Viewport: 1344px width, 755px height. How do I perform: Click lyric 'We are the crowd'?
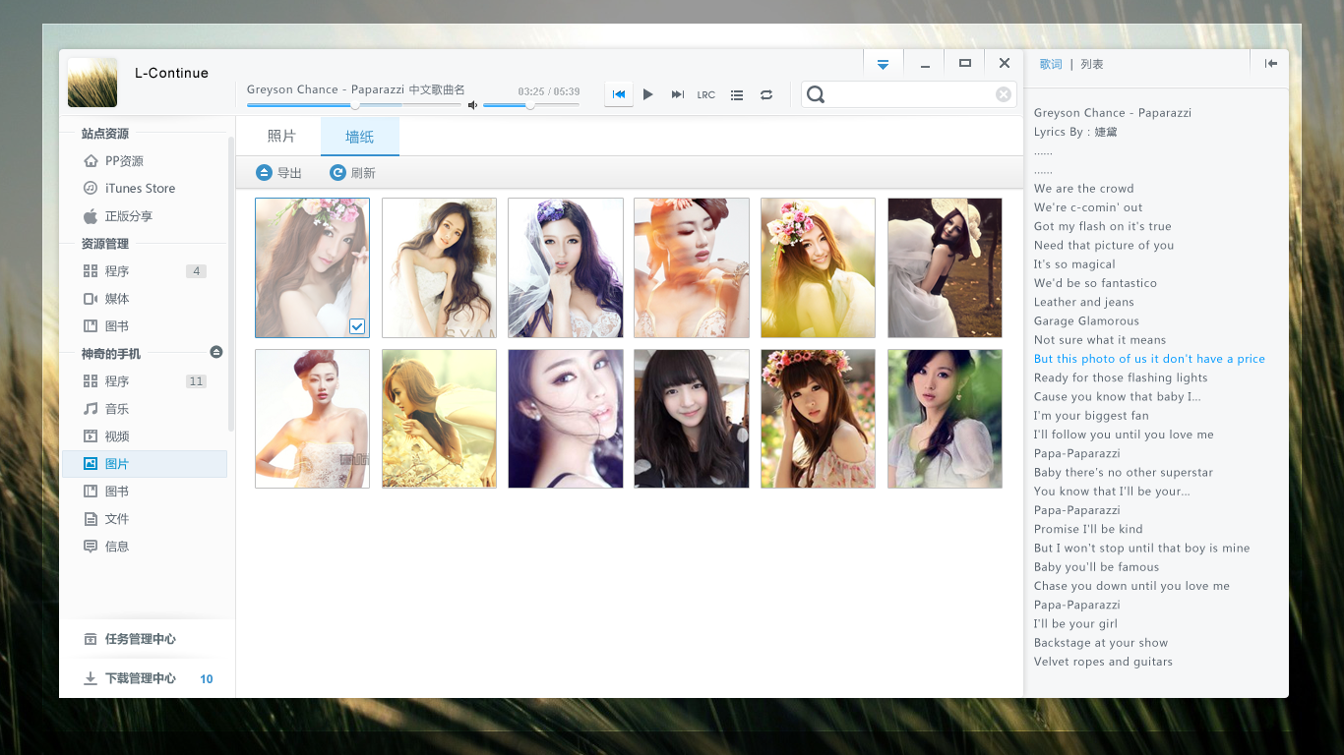tap(1083, 189)
